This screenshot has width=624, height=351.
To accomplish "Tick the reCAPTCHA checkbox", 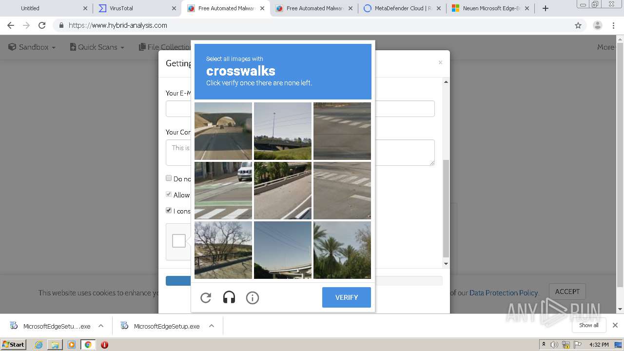I will click(179, 241).
